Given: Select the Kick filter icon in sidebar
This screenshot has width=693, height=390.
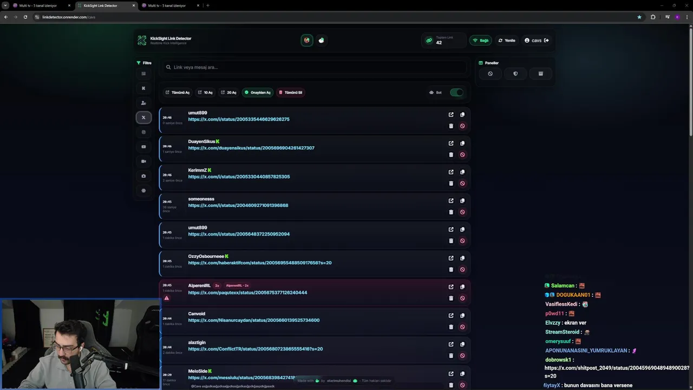Looking at the screenshot, I should (143, 88).
